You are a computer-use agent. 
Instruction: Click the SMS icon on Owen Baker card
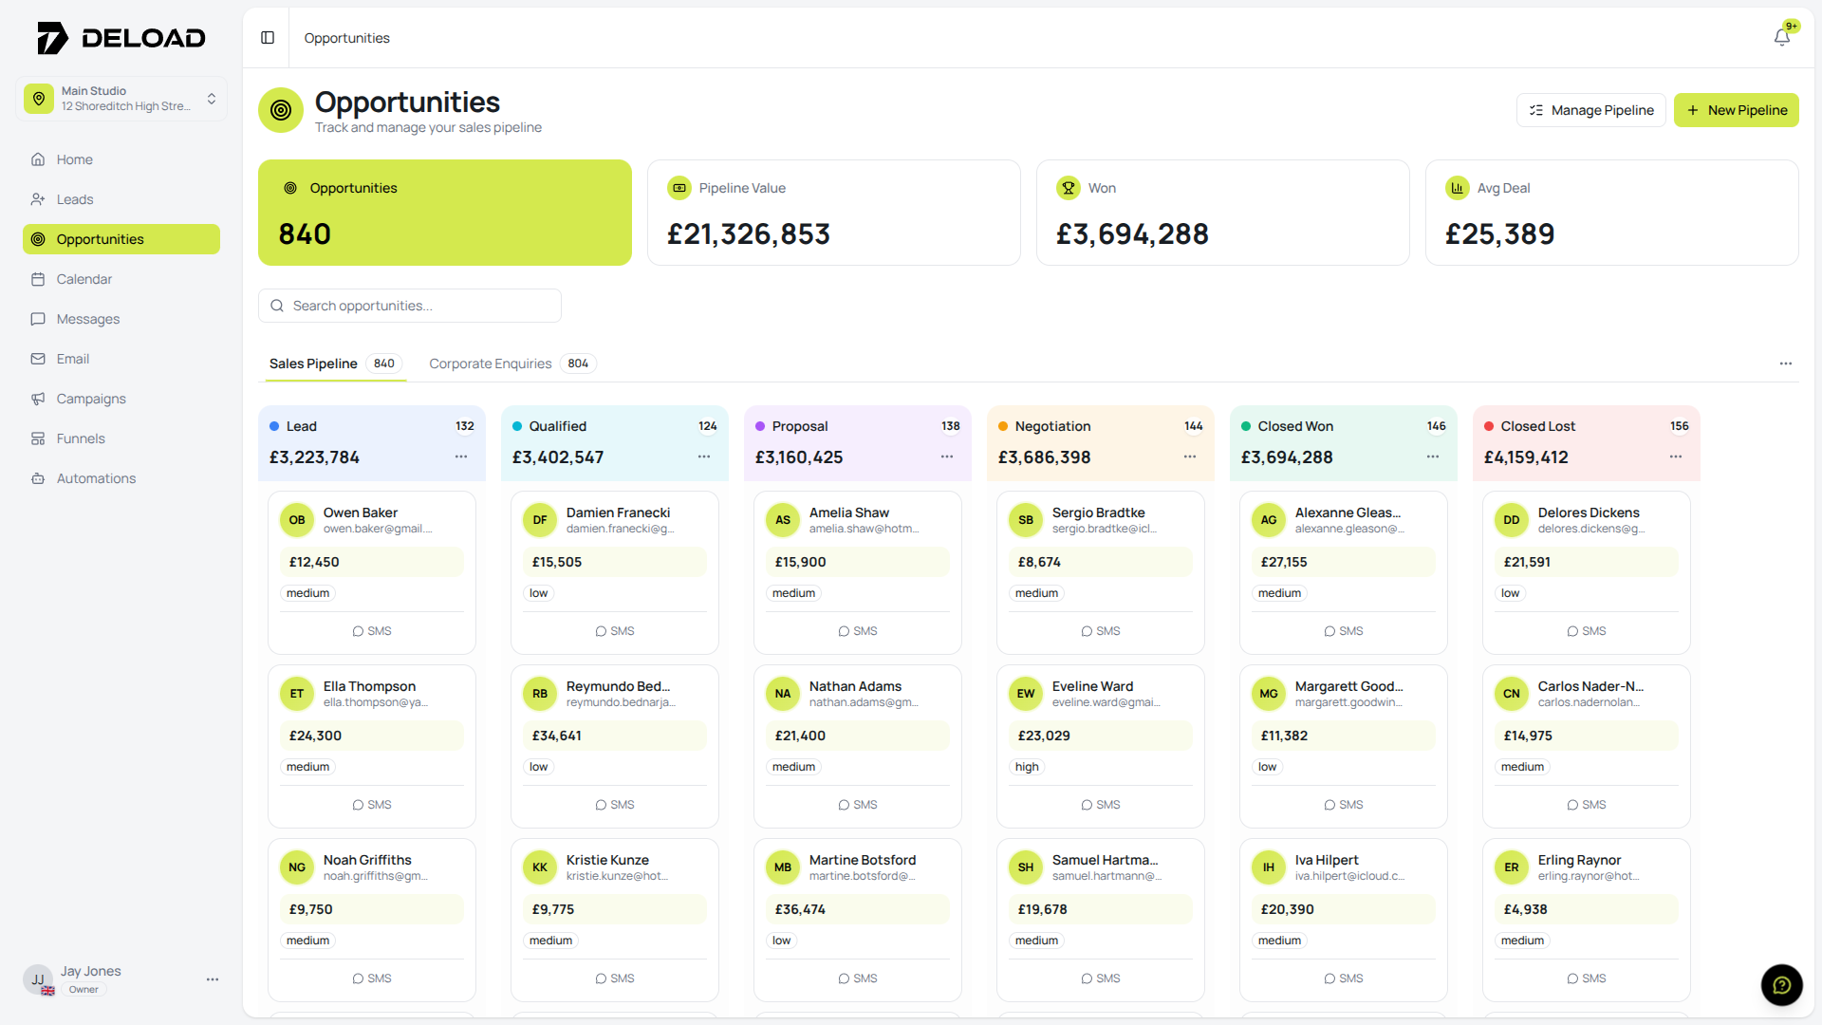[358, 631]
